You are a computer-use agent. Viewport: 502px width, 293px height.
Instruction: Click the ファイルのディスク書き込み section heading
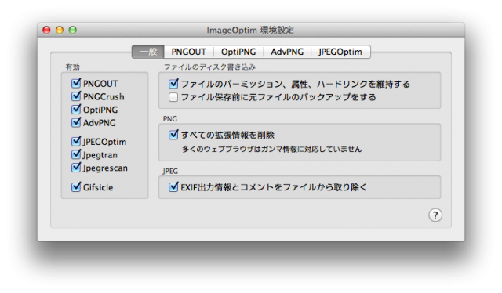click(x=209, y=67)
